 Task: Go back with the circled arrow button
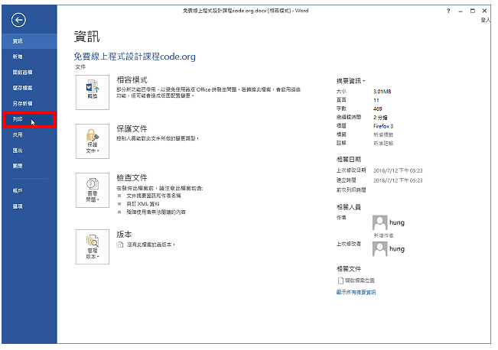18,21
